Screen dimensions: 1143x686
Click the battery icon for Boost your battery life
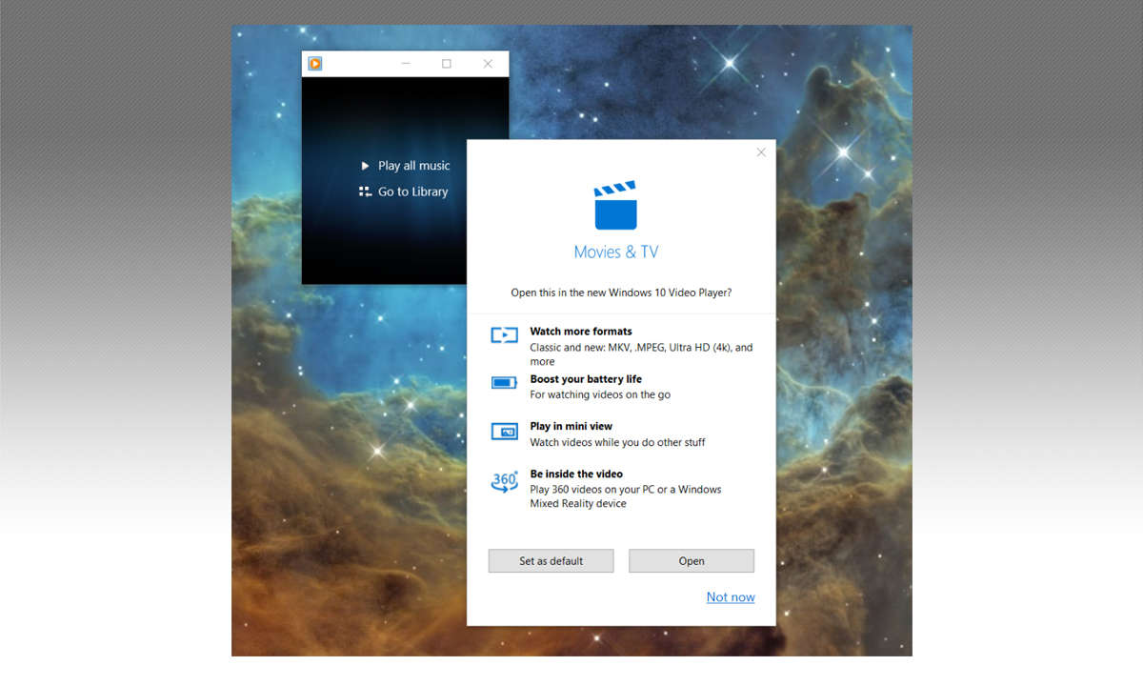click(504, 383)
